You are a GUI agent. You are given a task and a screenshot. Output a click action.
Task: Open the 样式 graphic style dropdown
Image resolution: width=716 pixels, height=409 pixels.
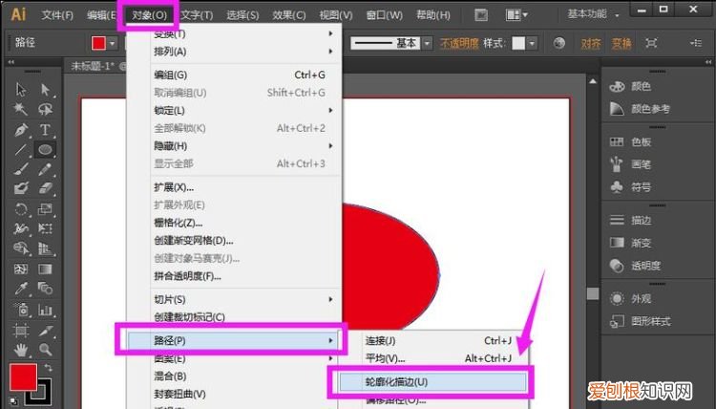(532, 43)
